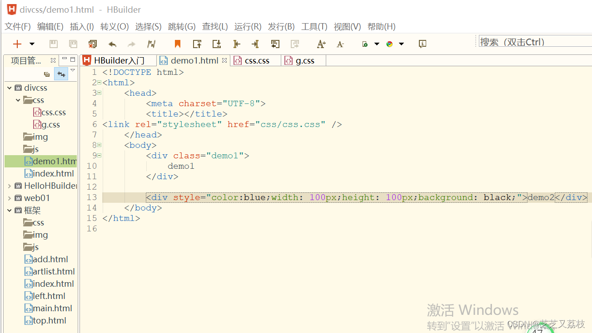Close the 项目管理器 panel tab
This screenshot has width=592, height=333.
53,60
